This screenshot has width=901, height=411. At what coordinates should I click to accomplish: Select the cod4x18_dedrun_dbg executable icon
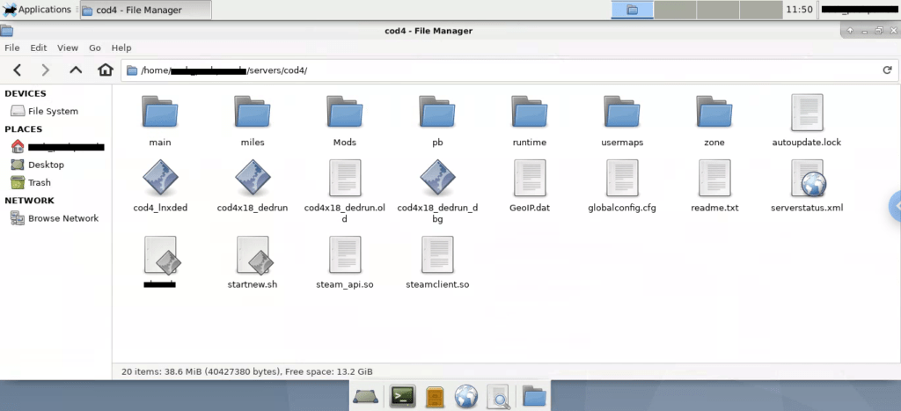tap(437, 178)
